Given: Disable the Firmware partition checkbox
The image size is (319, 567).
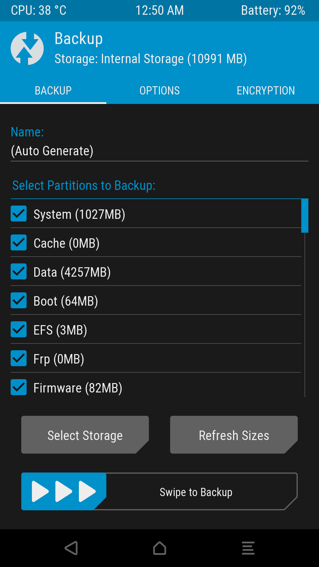Looking at the screenshot, I should point(19,387).
